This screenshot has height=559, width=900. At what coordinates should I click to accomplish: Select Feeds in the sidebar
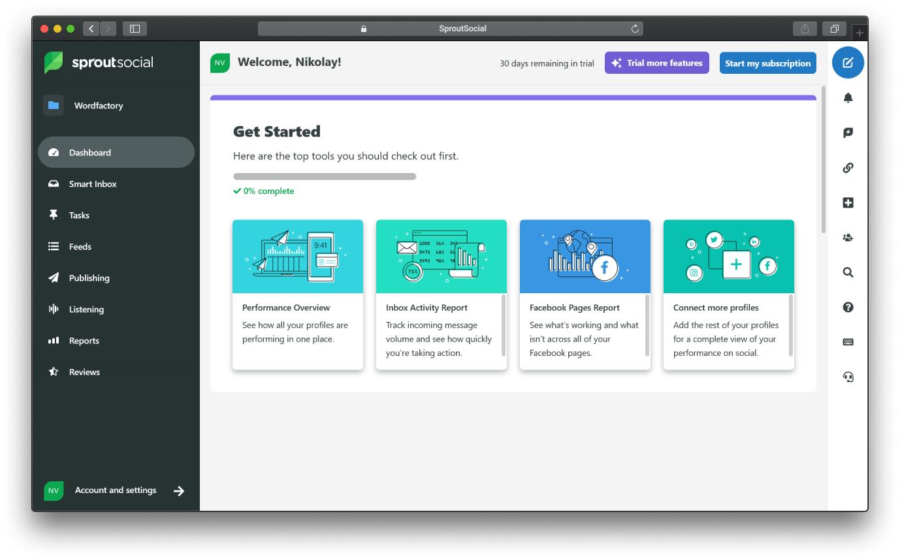tap(116, 246)
